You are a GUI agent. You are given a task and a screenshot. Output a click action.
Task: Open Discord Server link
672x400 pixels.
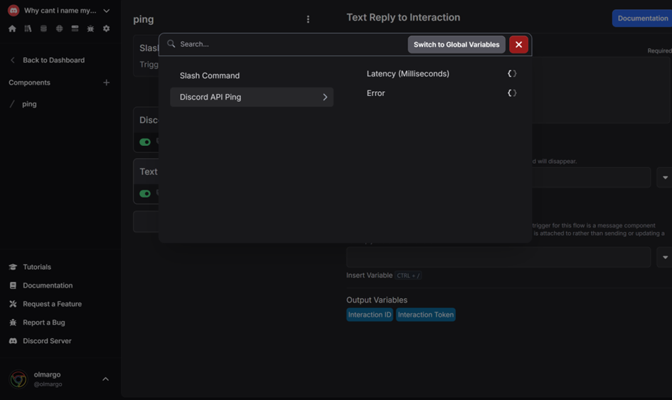pos(47,341)
